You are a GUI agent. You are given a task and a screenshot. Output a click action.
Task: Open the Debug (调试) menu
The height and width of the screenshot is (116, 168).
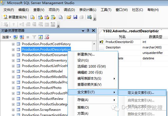(69, 10)
